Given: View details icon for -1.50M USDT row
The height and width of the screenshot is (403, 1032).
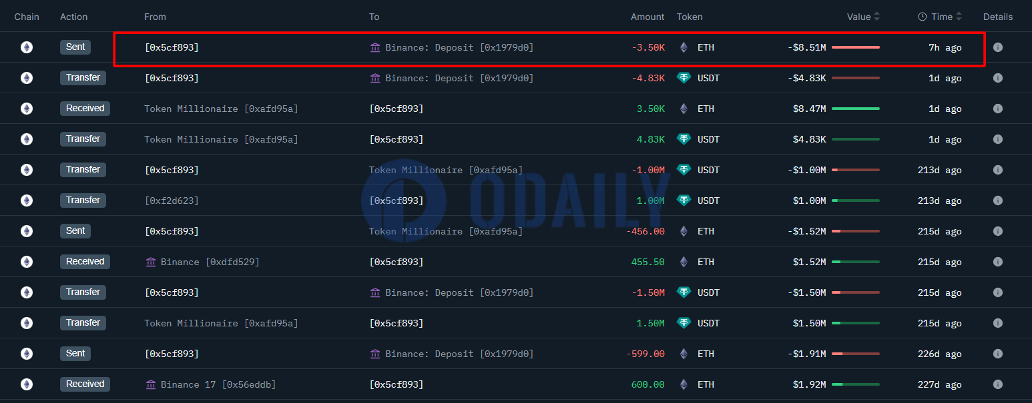Looking at the screenshot, I should [998, 292].
